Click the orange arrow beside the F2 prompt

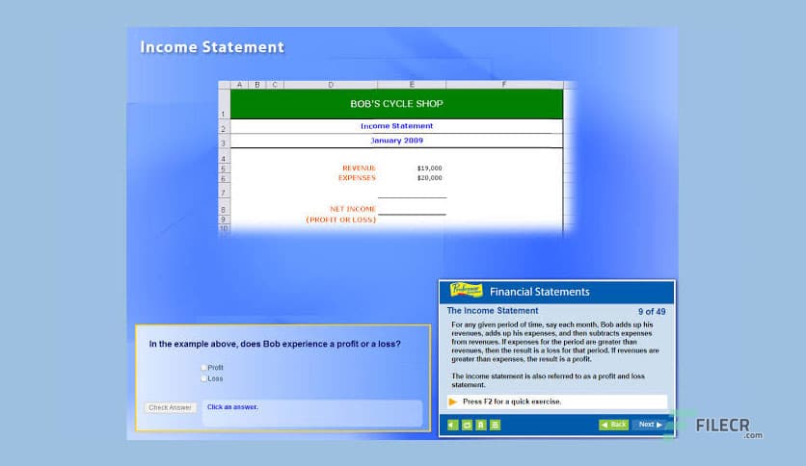(x=453, y=401)
